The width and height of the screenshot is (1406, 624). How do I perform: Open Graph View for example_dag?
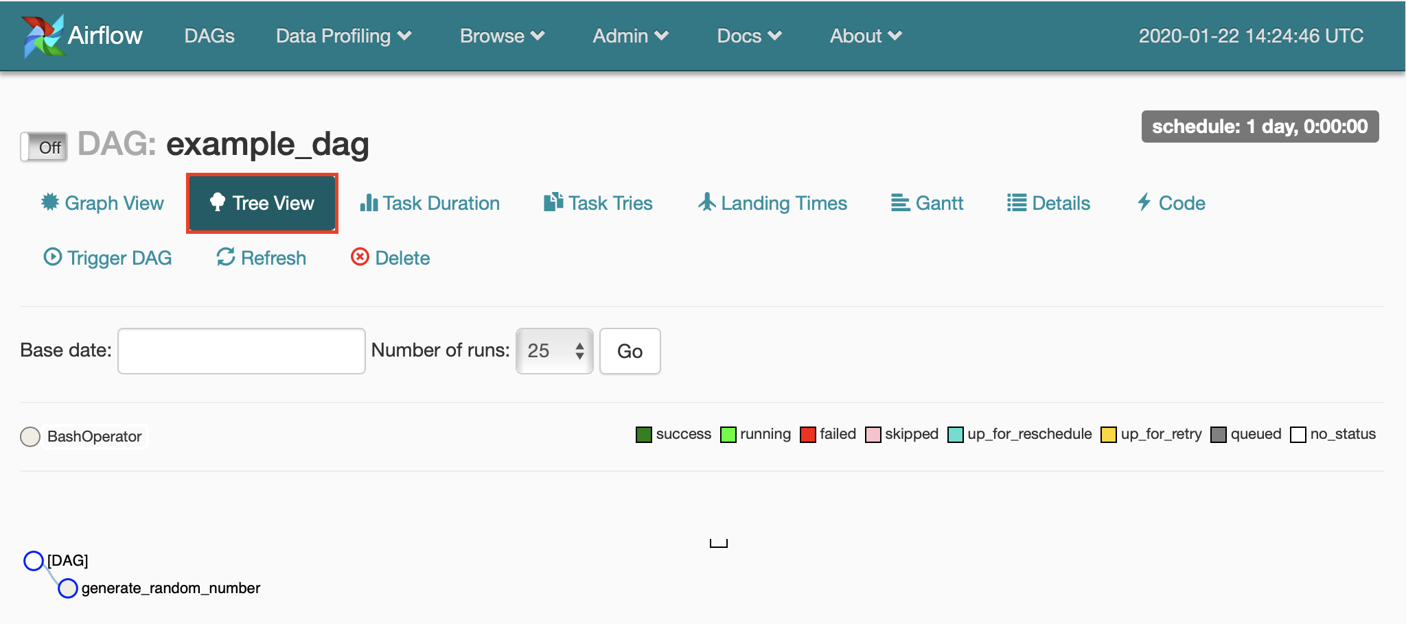click(x=102, y=203)
